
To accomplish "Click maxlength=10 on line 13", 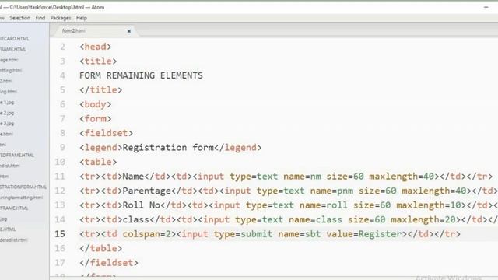I will [429, 205].
